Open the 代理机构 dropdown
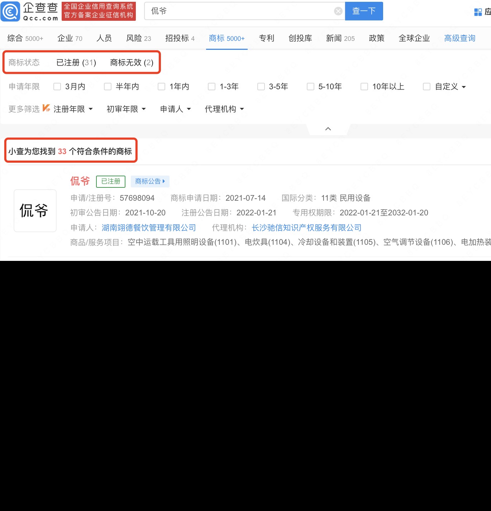 224,109
